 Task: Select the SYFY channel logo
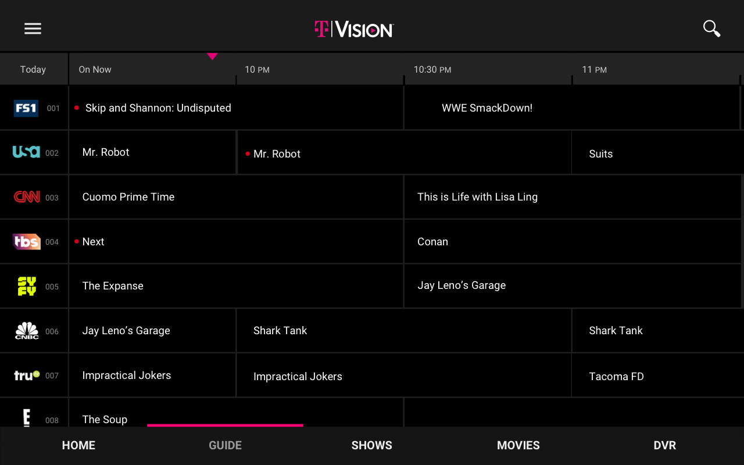point(27,286)
